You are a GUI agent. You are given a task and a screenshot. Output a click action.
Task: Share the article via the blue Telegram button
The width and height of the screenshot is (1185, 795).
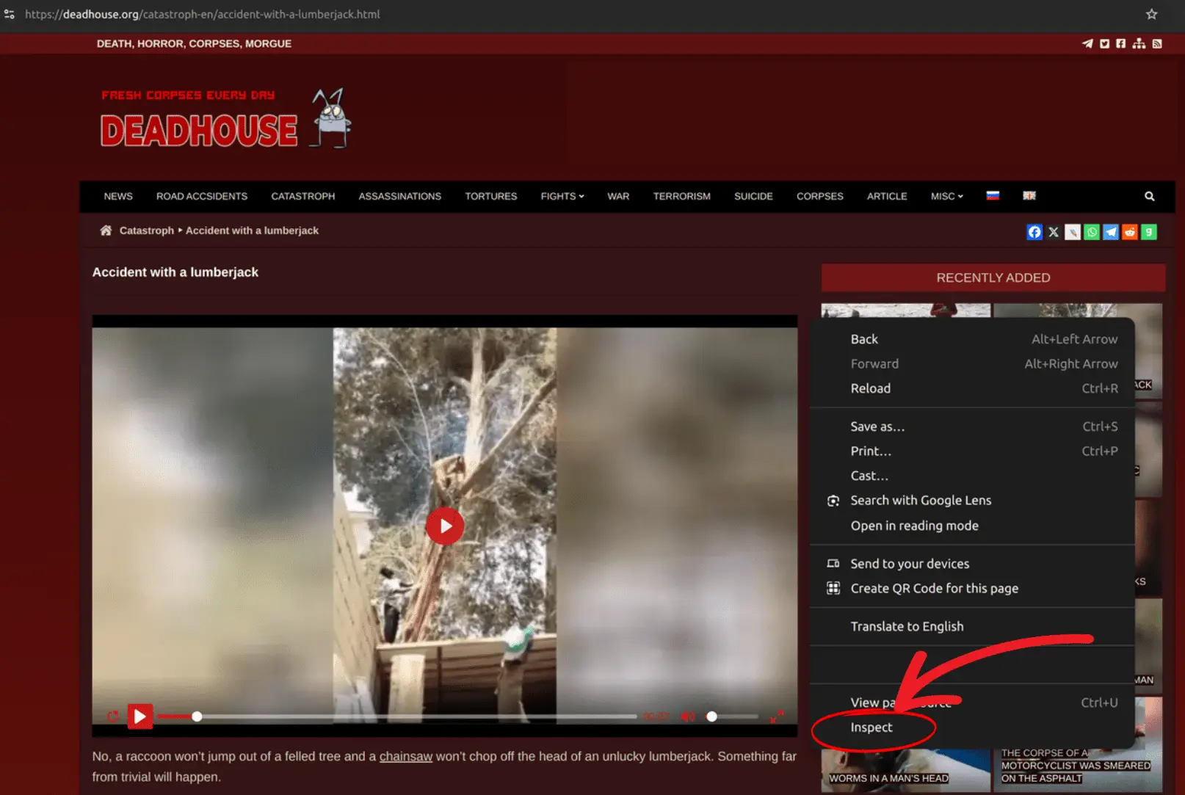[x=1111, y=232]
